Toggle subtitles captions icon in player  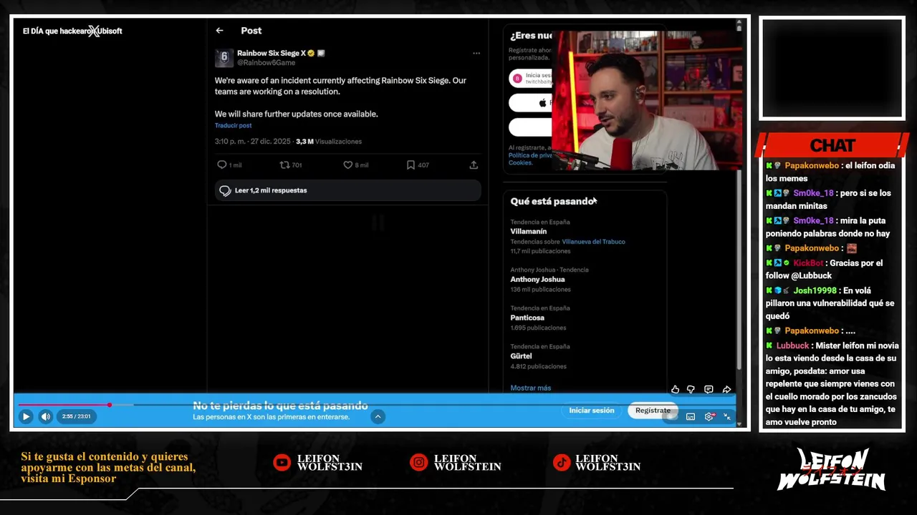coord(691,416)
